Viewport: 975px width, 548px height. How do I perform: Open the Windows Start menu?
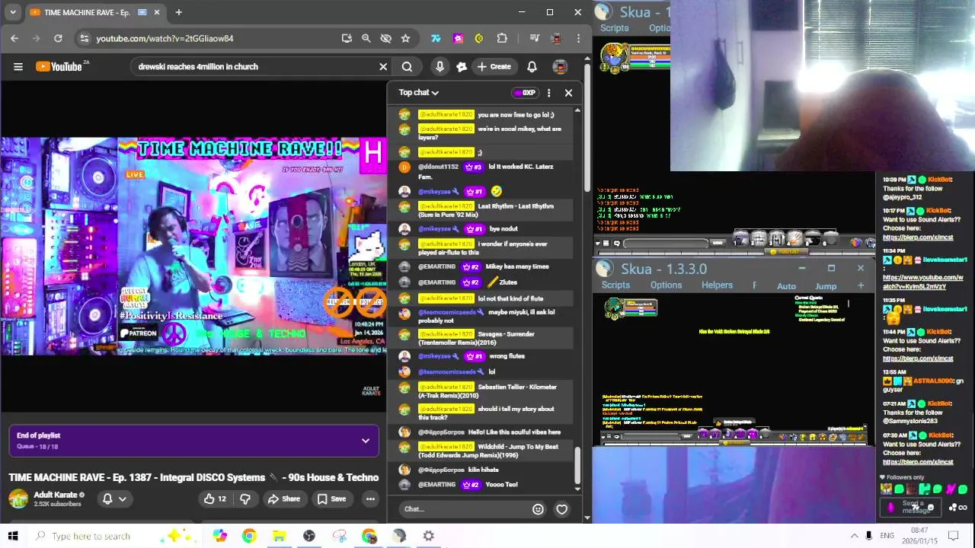click(13, 536)
